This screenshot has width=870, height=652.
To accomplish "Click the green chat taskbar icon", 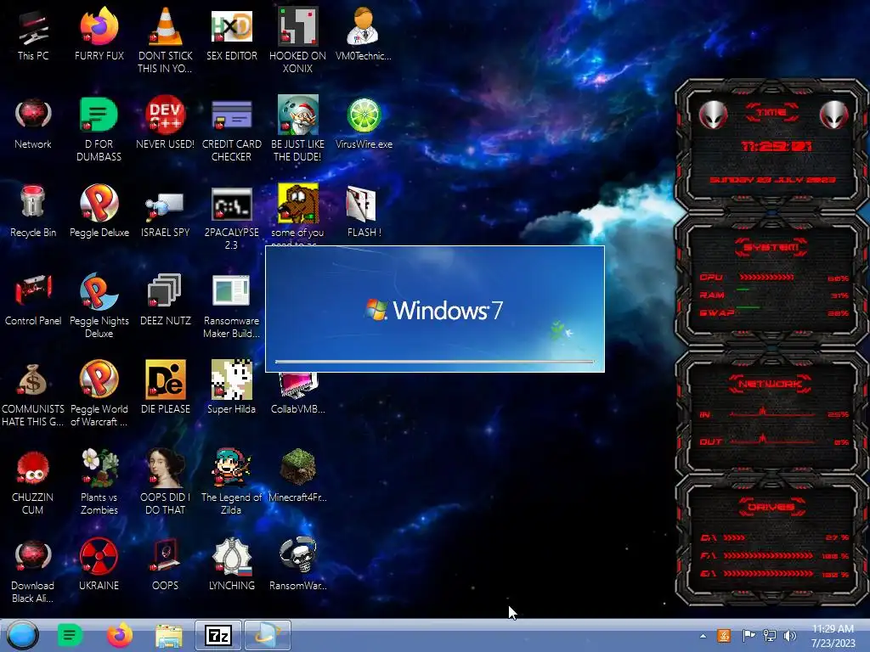I will click(70, 635).
